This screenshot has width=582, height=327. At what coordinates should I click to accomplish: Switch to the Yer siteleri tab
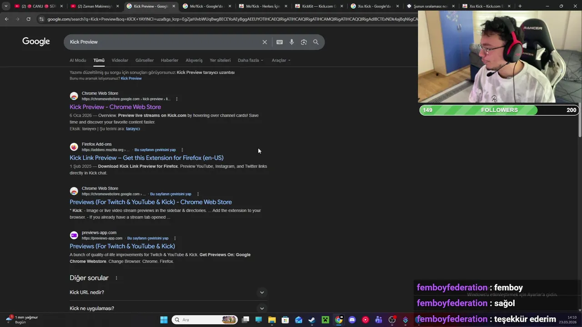click(220, 60)
